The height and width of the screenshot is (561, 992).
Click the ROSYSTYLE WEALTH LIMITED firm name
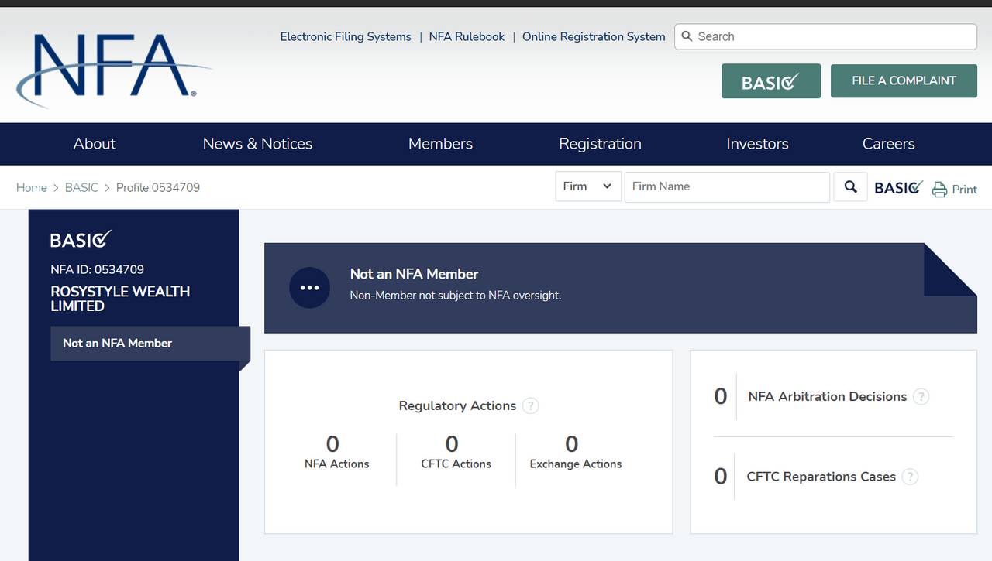click(x=120, y=299)
